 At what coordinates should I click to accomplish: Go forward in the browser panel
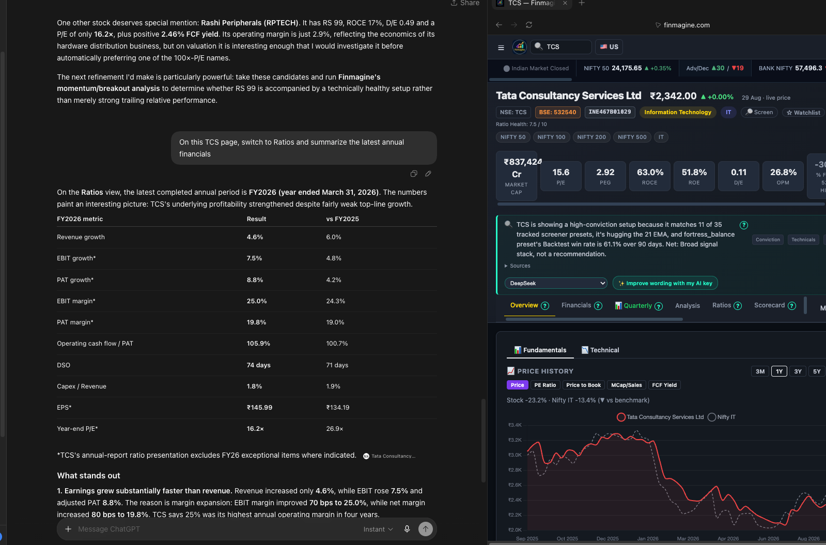pos(514,25)
